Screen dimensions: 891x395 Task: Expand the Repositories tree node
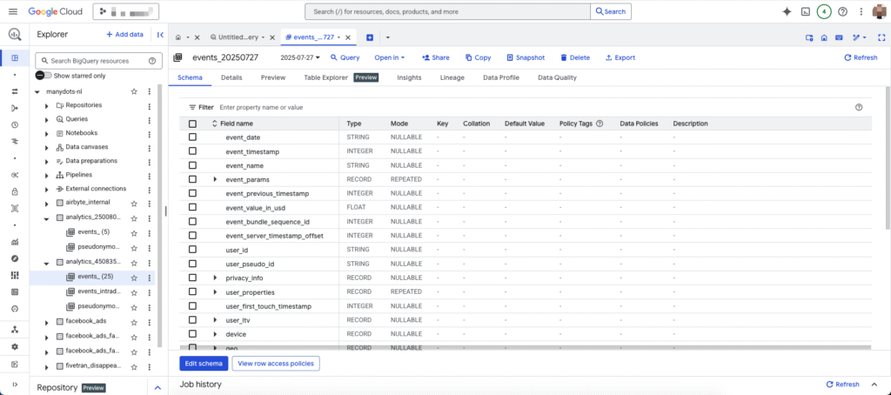click(47, 106)
